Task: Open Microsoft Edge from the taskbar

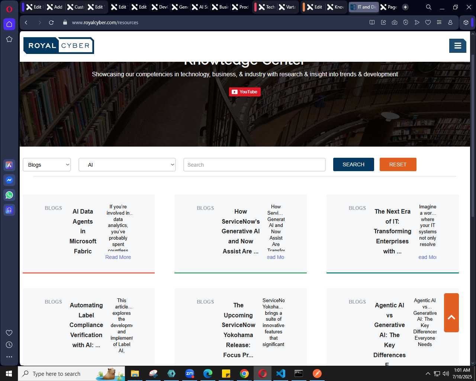Action: point(208,374)
